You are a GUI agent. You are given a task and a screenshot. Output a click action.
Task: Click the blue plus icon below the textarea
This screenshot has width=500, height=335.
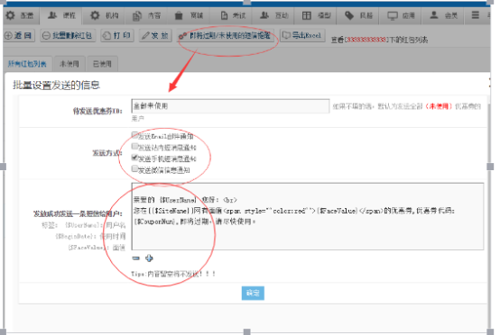tap(149, 258)
